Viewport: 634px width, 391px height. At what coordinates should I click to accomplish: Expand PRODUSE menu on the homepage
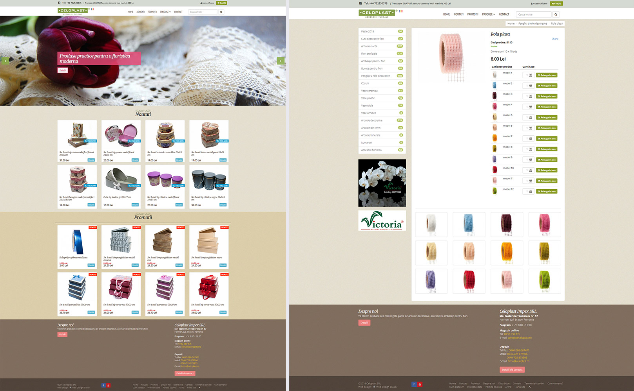[x=165, y=12]
